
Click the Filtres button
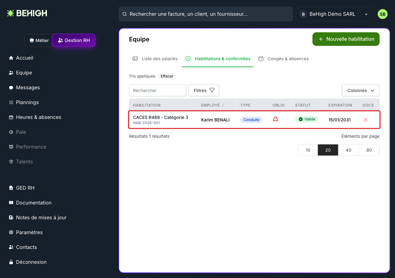coord(204,91)
